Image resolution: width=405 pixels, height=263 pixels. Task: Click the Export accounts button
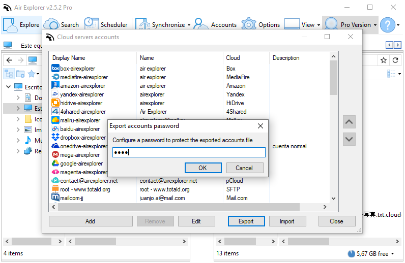pyautogui.click(x=246, y=221)
